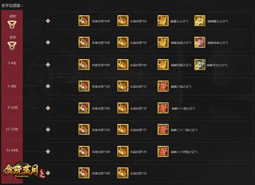
Task: Click the 巅峰十六强之证 red book icon
Action: click(163, 108)
